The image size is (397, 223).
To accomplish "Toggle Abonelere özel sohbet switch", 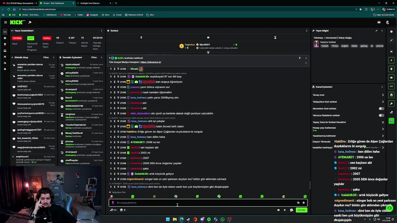I will (381, 109).
